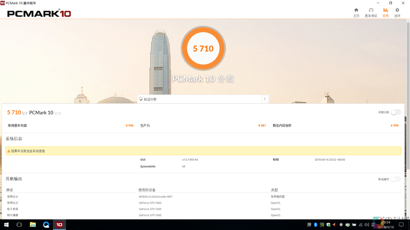The image size is (410, 230).
Task: Click the 英 input method indicator
Action: click(373, 225)
